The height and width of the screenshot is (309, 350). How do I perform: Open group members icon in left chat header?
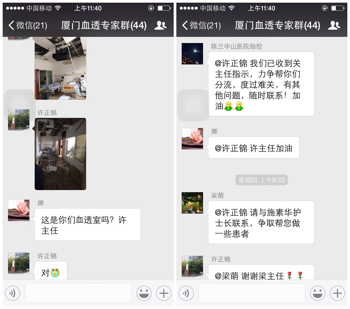160,25
